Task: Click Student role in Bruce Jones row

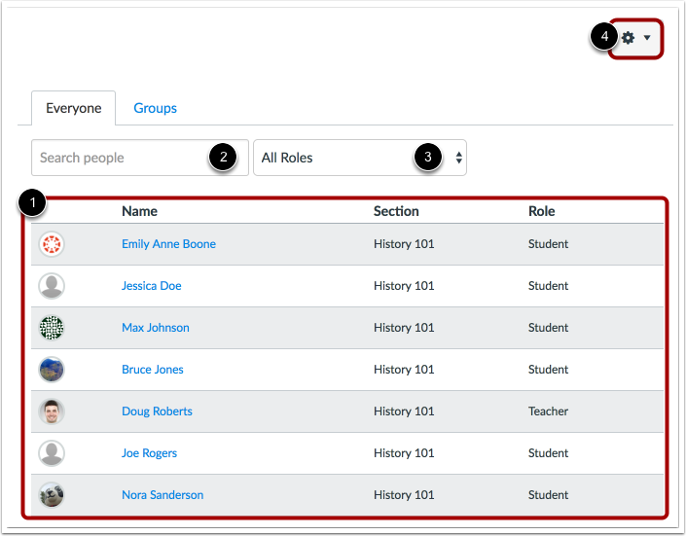Action: [x=548, y=370]
